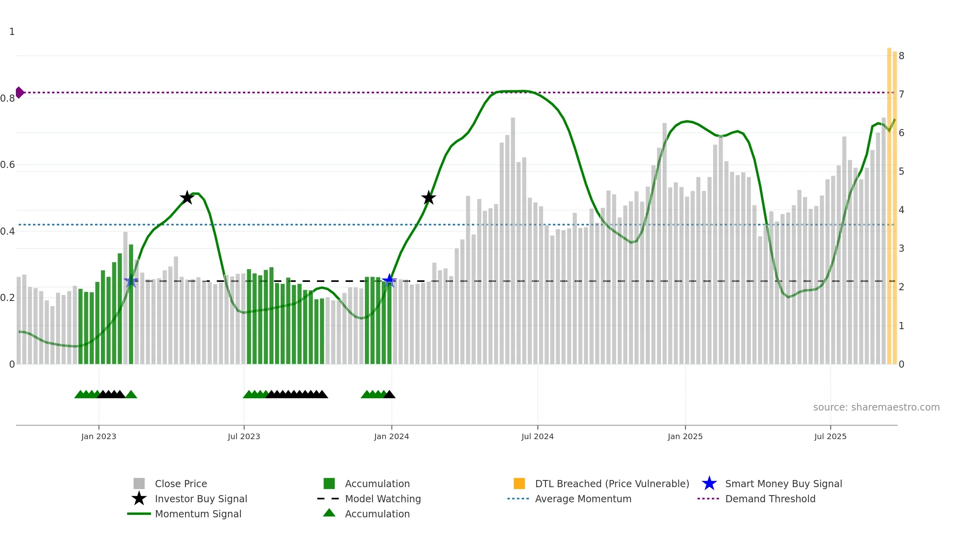Click the Jul 2024 axis label
Viewport: 954px width, 536px height.
[538, 437]
